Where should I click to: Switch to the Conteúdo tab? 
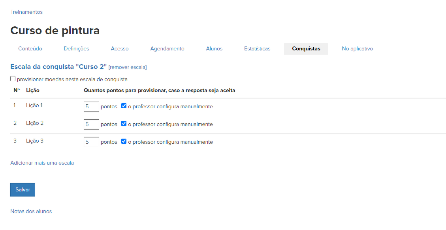(x=30, y=48)
